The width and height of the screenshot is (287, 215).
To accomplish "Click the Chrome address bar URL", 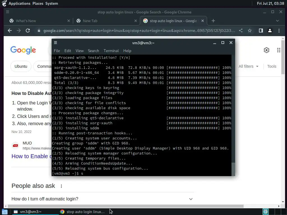I will (139, 31).
